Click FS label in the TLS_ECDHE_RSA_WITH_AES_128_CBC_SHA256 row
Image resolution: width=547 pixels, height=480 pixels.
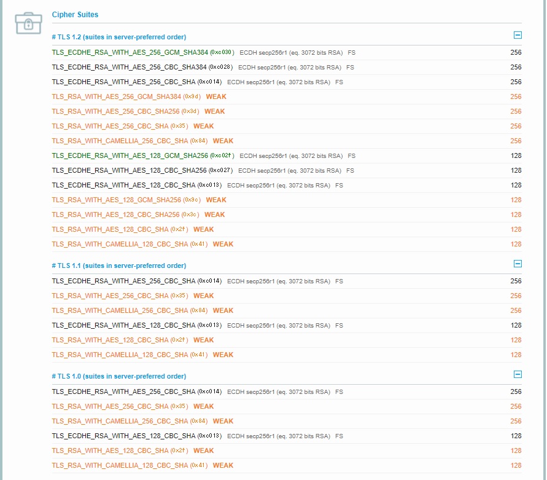click(350, 171)
